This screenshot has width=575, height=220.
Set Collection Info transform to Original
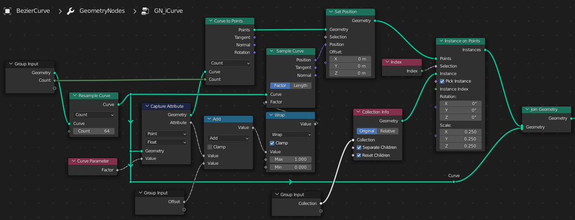[x=367, y=131]
